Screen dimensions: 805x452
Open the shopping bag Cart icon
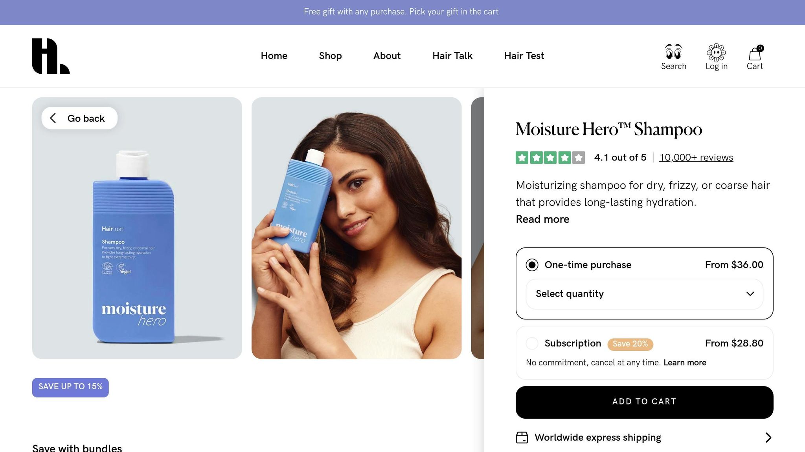[x=754, y=53]
